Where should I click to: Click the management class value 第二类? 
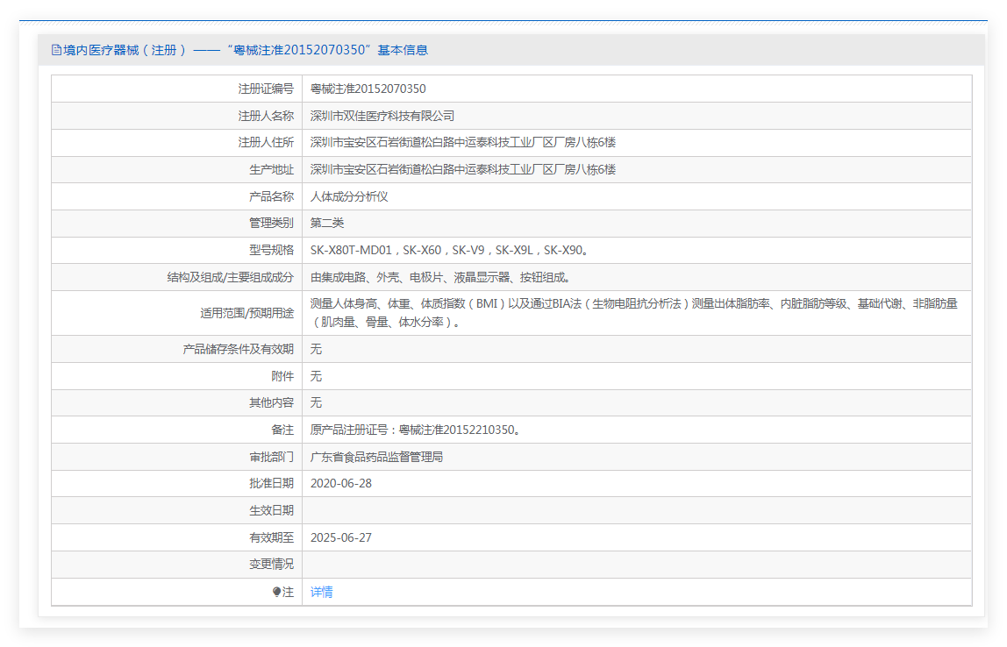[327, 223]
